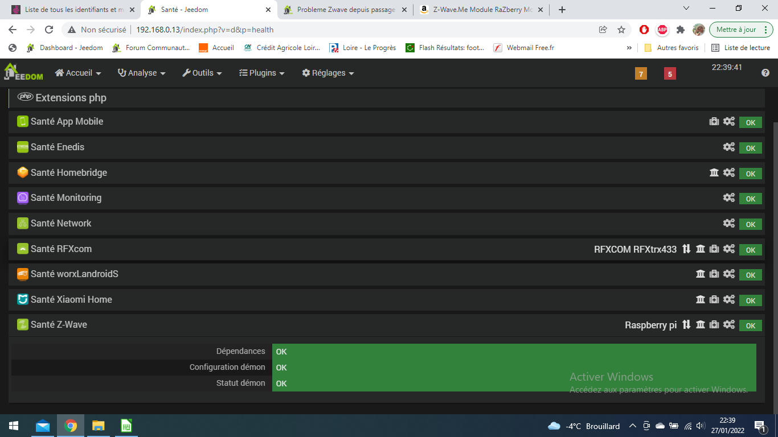This screenshot has width=778, height=437.
Task: Open the Mail app on the taskbar
Action: pos(42,426)
